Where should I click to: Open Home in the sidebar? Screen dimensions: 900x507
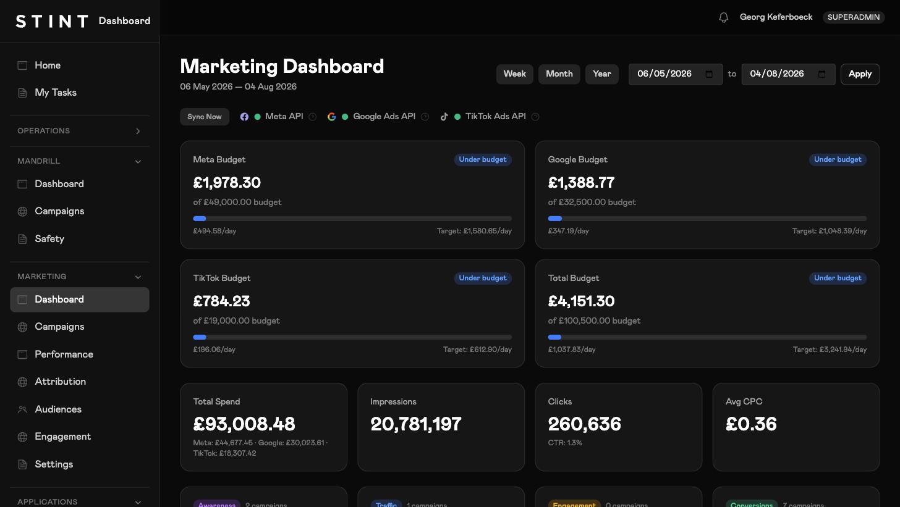point(80,65)
